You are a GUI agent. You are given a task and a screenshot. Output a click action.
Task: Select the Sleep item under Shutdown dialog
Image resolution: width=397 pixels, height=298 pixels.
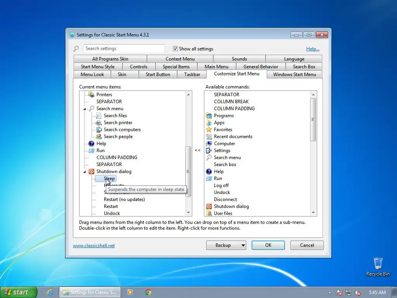click(109, 178)
